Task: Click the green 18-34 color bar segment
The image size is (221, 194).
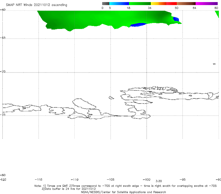Action: pos(140,4)
